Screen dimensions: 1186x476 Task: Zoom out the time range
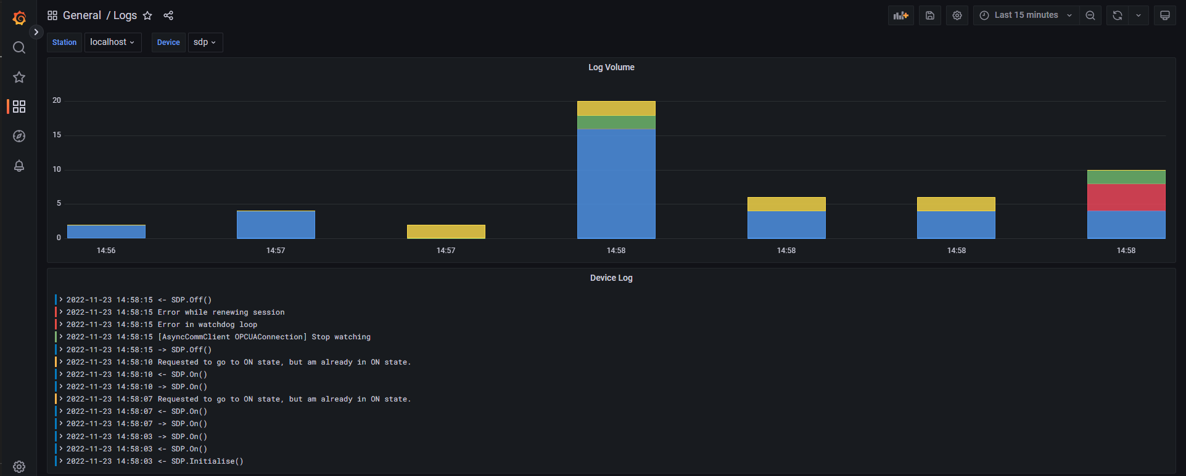click(x=1090, y=15)
